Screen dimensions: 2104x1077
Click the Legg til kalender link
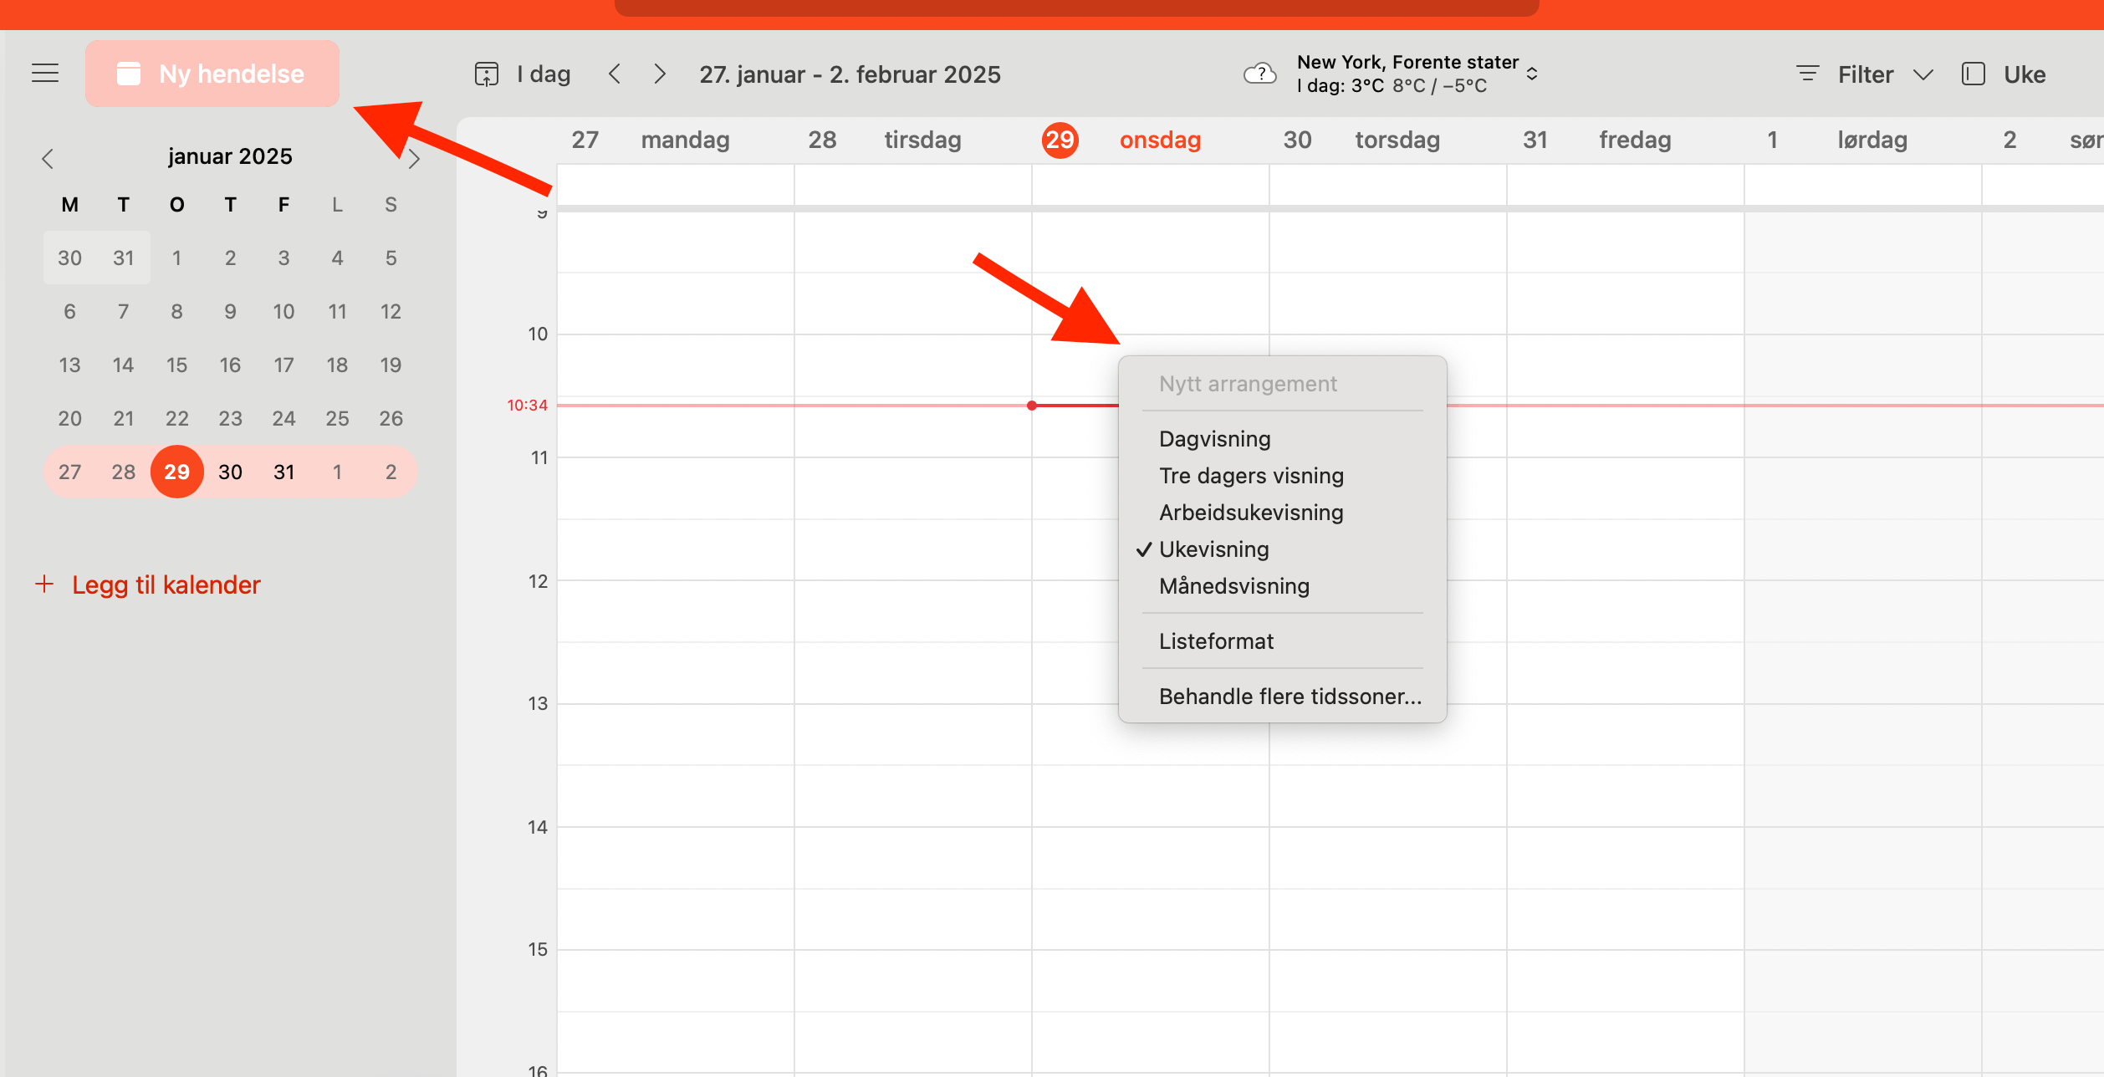tap(166, 584)
